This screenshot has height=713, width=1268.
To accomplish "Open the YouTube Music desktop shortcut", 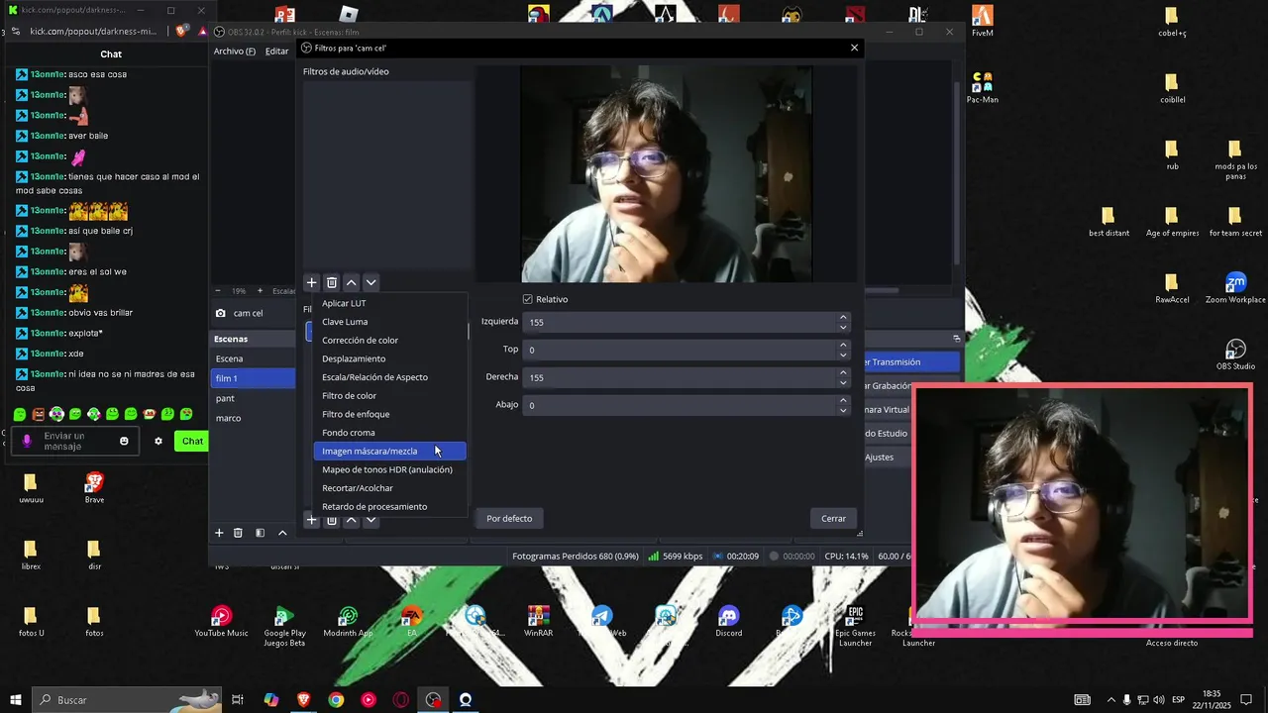I will [x=221, y=622].
